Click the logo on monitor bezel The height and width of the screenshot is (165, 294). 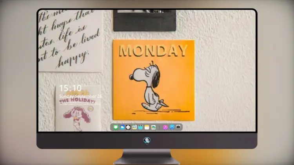[x=147, y=140]
